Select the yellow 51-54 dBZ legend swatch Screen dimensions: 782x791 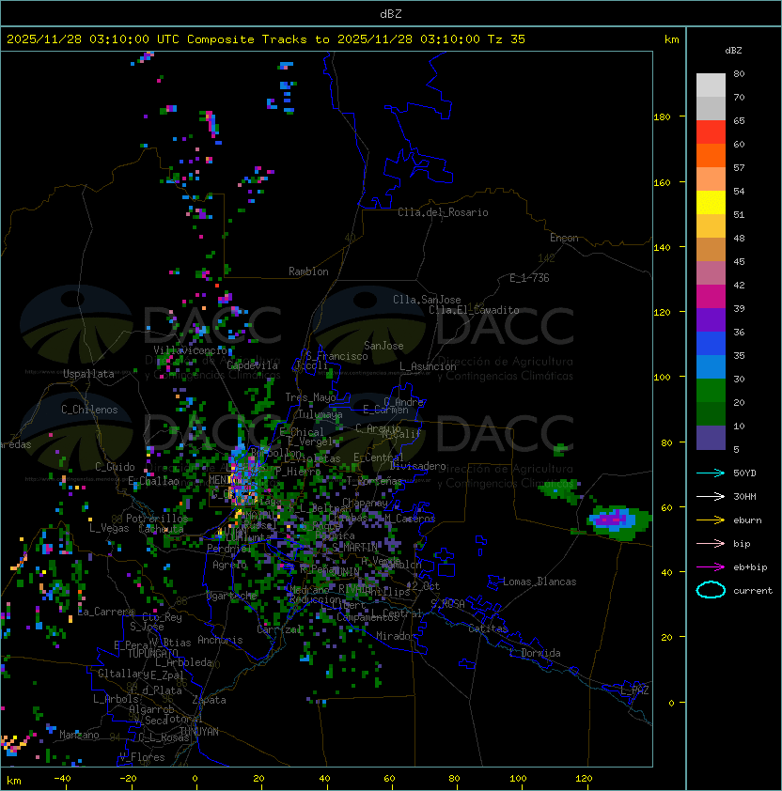pos(711,203)
